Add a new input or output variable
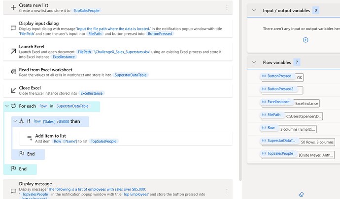Screen dimensions: 340x199 click(306, 40)
